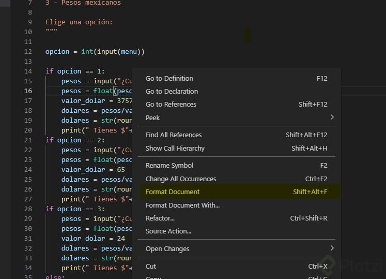
Task: Choose Refactor... from context menu
Action: point(236,218)
